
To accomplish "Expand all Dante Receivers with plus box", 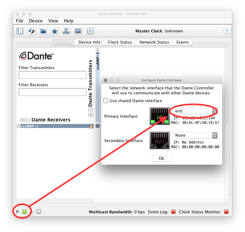I will [22, 120].
